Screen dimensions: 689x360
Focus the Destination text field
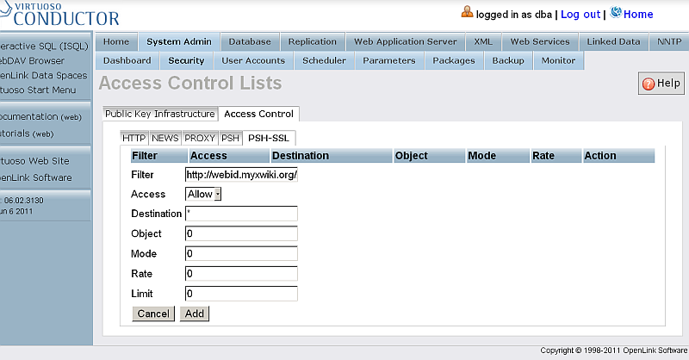[x=241, y=214]
